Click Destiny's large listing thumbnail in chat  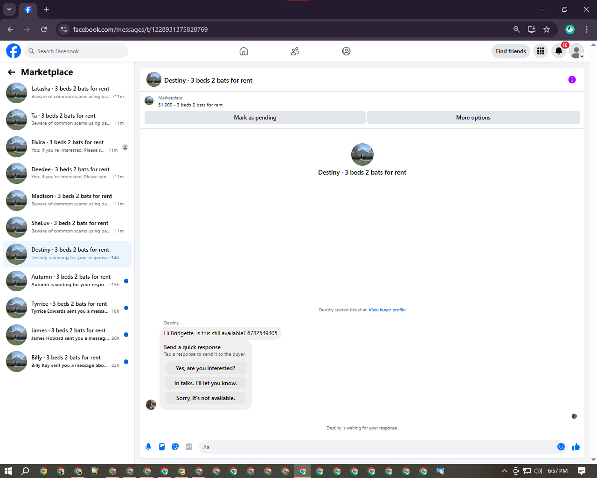(x=362, y=155)
